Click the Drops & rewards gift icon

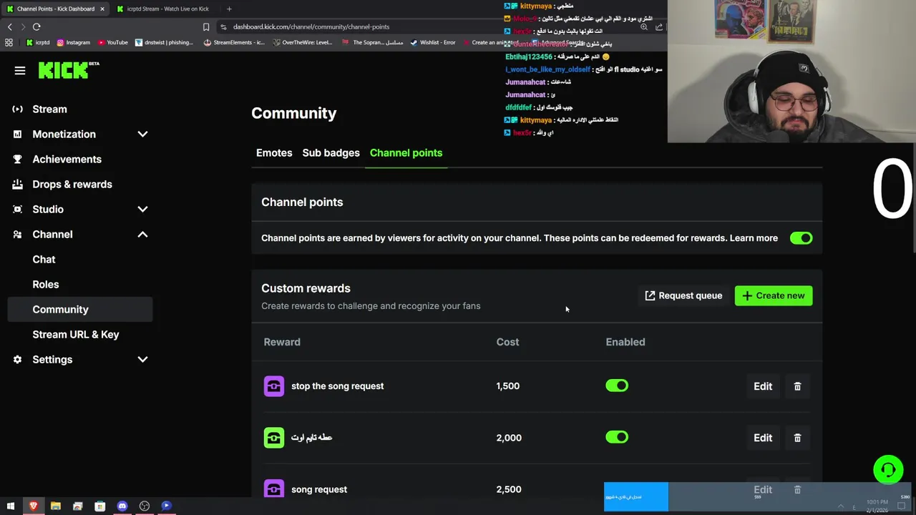click(17, 185)
